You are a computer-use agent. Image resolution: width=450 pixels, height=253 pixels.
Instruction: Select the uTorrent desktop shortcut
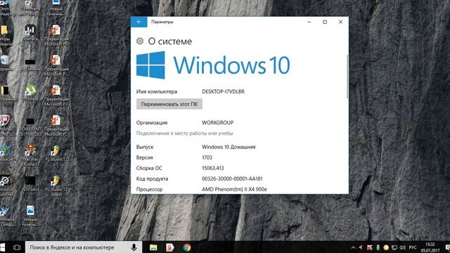(30, 93)
